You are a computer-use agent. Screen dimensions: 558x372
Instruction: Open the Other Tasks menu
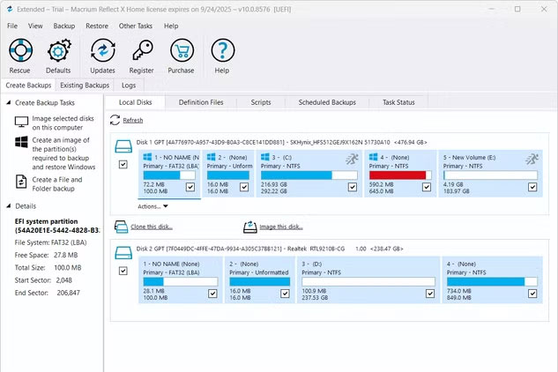point(135,26)
